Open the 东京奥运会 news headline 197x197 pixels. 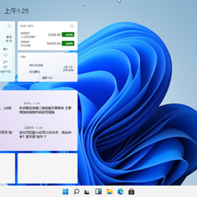[x=45, y=110]
